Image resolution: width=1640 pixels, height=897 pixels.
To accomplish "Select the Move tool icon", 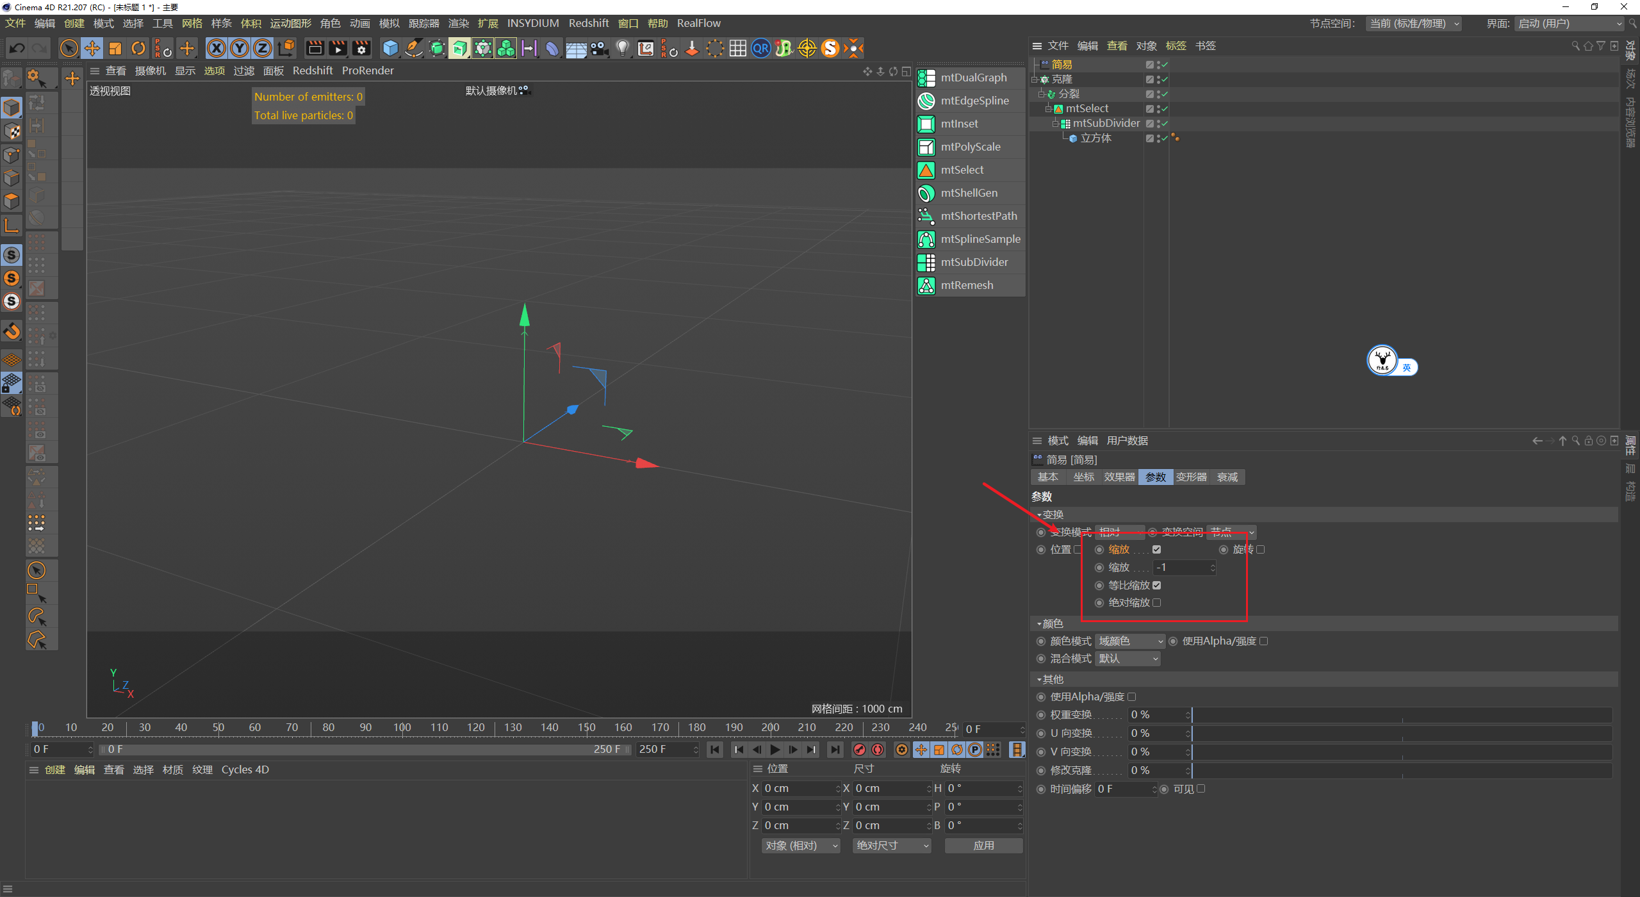I will (92, 49).
